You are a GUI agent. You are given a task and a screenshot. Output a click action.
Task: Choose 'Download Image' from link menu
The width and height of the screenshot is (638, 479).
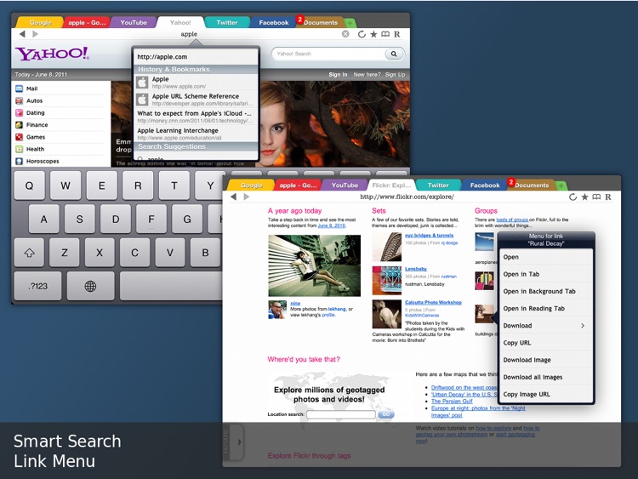tap(545, 360)
